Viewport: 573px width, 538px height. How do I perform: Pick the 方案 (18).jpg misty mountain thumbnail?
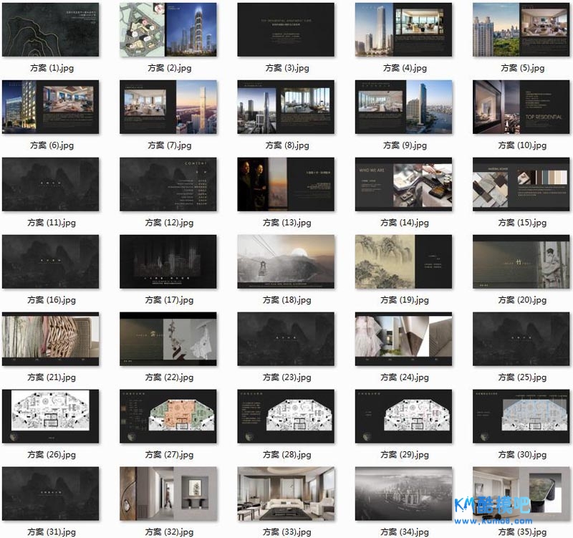[286, 262]
